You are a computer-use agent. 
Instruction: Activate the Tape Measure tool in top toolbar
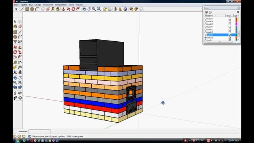(52, 9)
